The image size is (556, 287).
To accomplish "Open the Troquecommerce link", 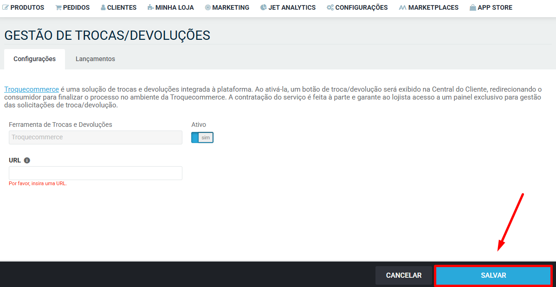I will pyautogui.click(x=32, y=89).
